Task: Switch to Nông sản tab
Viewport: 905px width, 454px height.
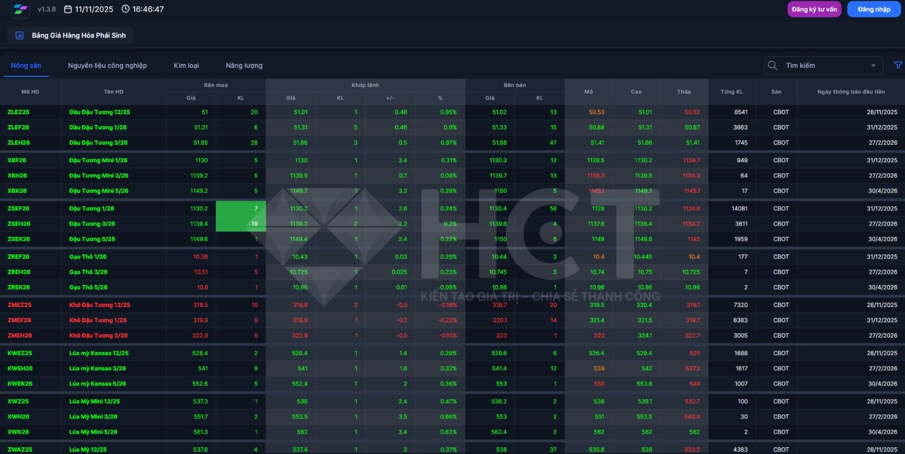Action: 26,66
